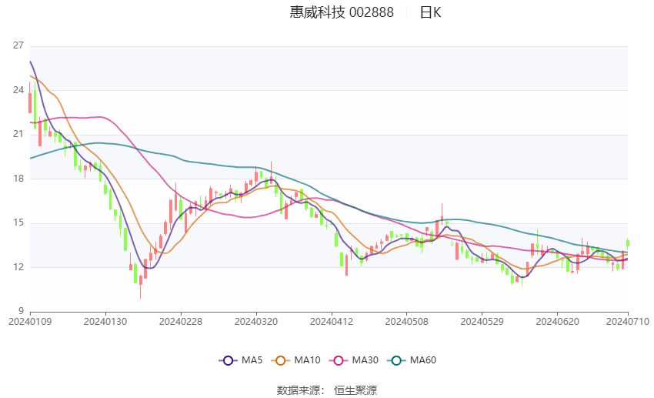Click the y-axis value 21
The image size is (654, 398).
[x=18, y=135]
